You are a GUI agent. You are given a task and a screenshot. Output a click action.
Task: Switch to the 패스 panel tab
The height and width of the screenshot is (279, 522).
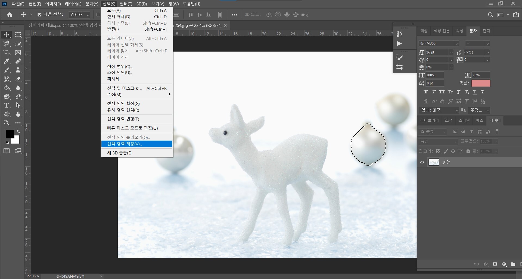(x=480, y=120)
